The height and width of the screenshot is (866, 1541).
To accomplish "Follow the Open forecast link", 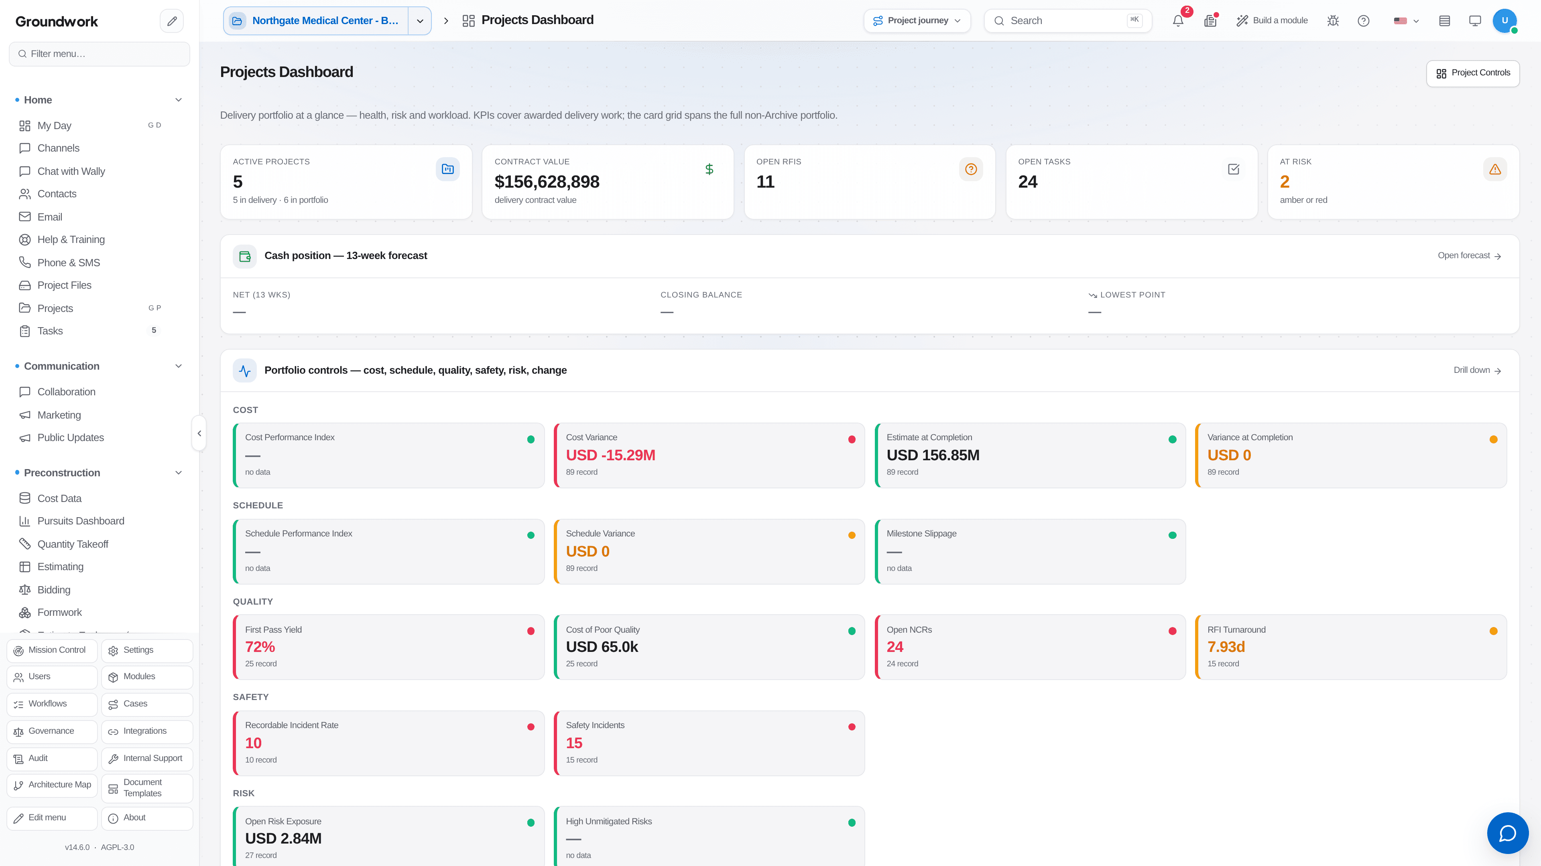I will click(1469, 256).
